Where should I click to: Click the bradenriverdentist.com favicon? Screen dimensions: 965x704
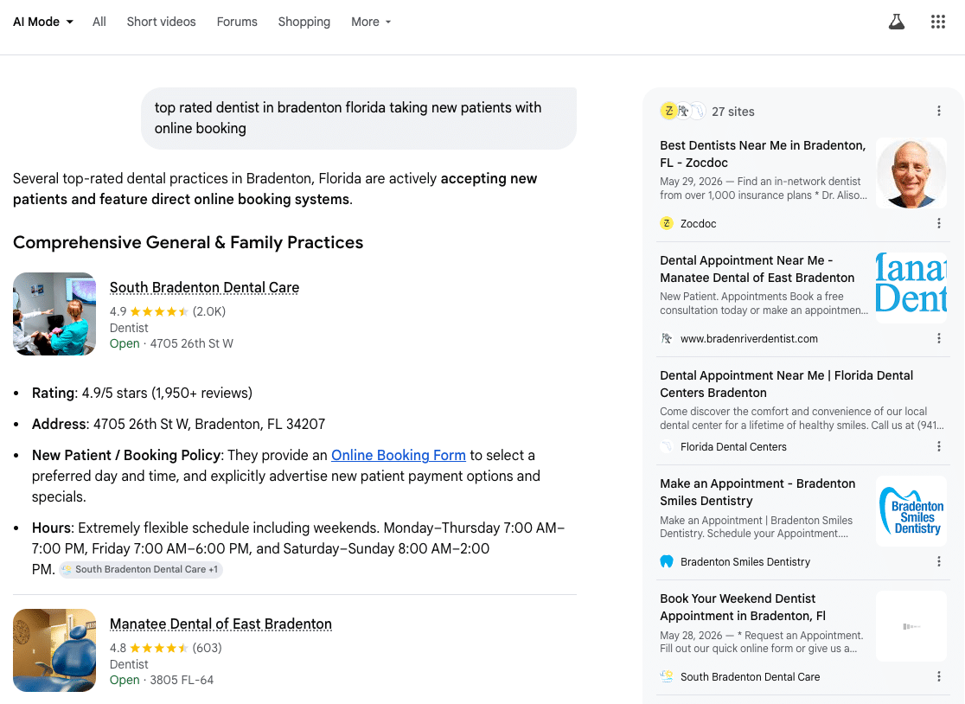[x=667, y=338]
